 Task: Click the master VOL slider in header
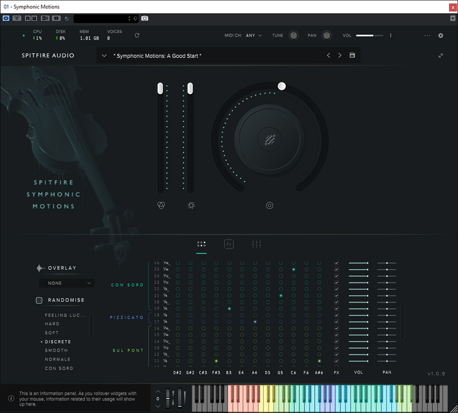pos(369,36)
